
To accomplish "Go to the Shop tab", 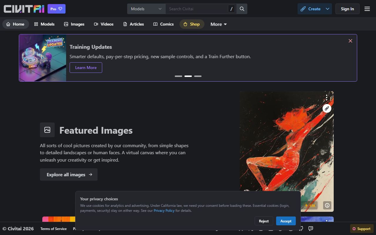I will tap(192, 24).
